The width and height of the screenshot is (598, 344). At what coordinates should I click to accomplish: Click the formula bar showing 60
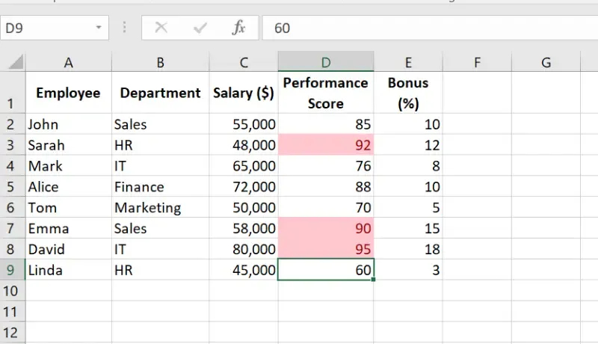[x=426, y=28]
